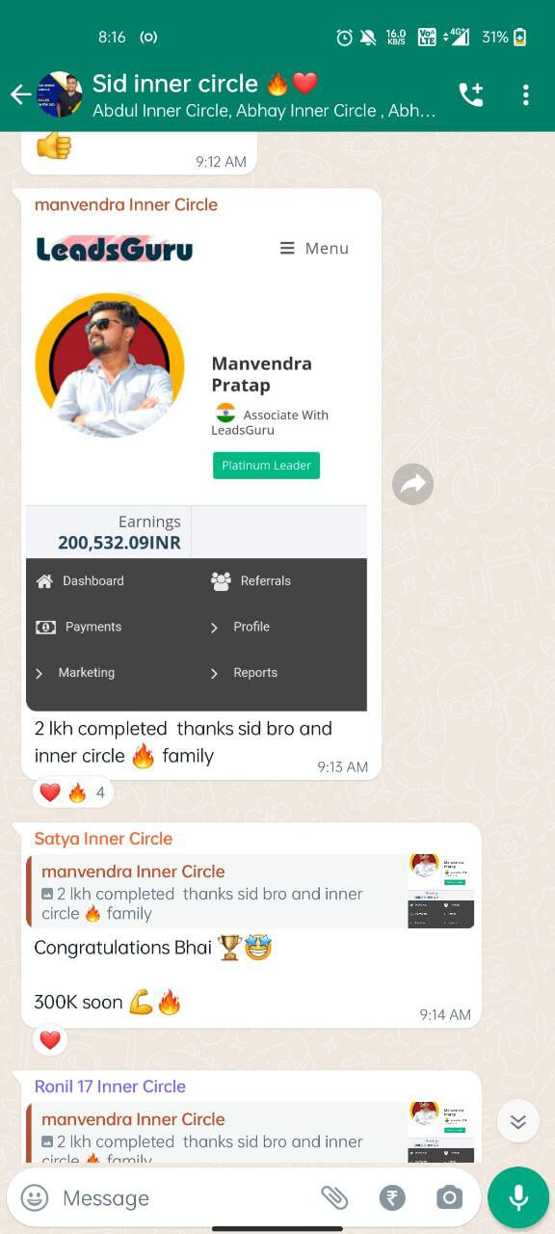The width and height of the screenshot is (555, 1234).
Task: Tap the back arrow in chat header
Action: (x=19, y=94)
